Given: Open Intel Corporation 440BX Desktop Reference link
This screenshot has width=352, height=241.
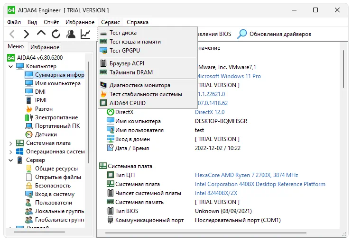Looking at the screenshot, I should (x=260, y=184).
